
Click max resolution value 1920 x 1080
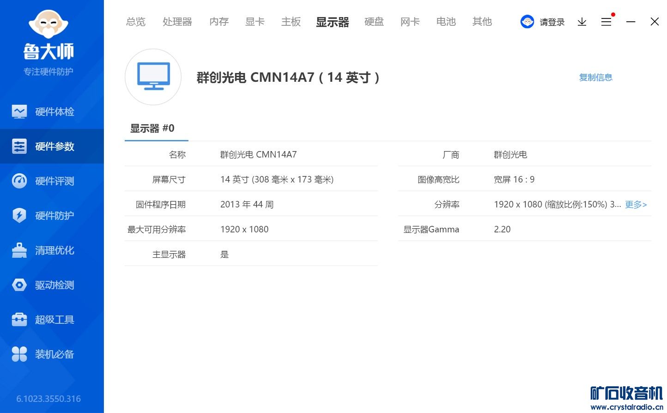pyautogui.click(x=244, y=230)
